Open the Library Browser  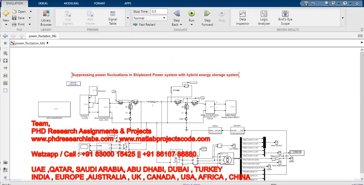point(46,18)
